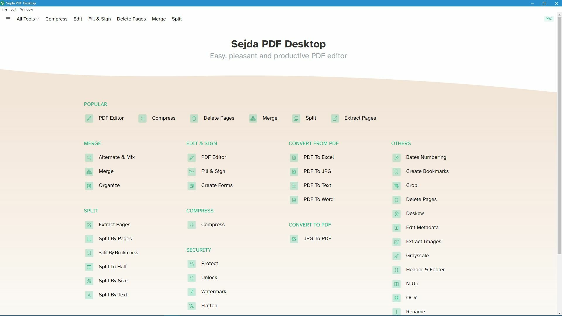Click the Split In Half icon

point(89,267)
